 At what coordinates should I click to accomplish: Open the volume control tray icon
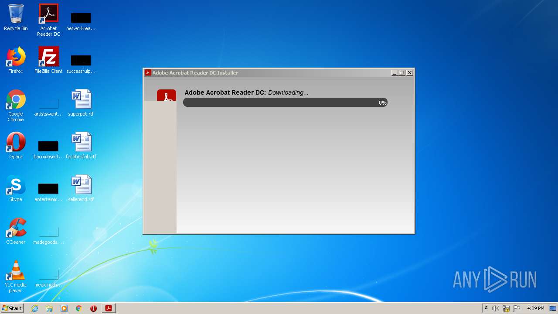point(496,308)
